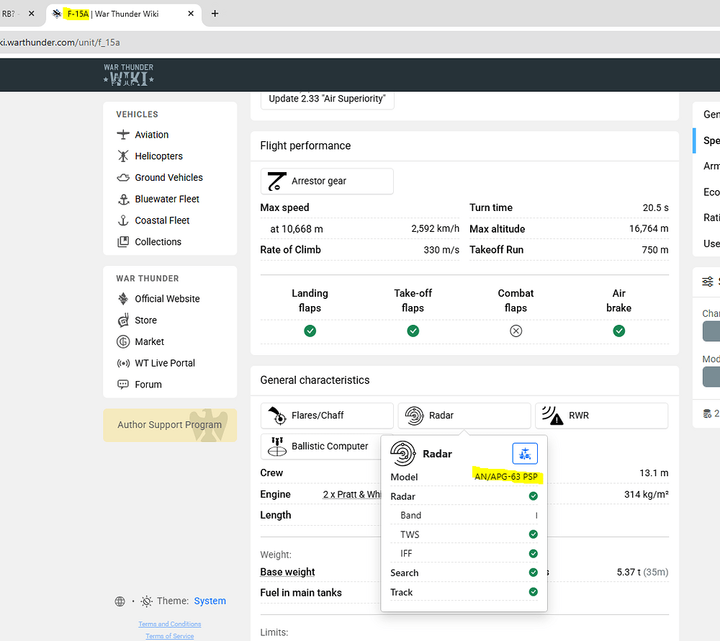720x641 pixels.
Task: Click the Search checkmark in popup
Action: click(x=533, y=572)
